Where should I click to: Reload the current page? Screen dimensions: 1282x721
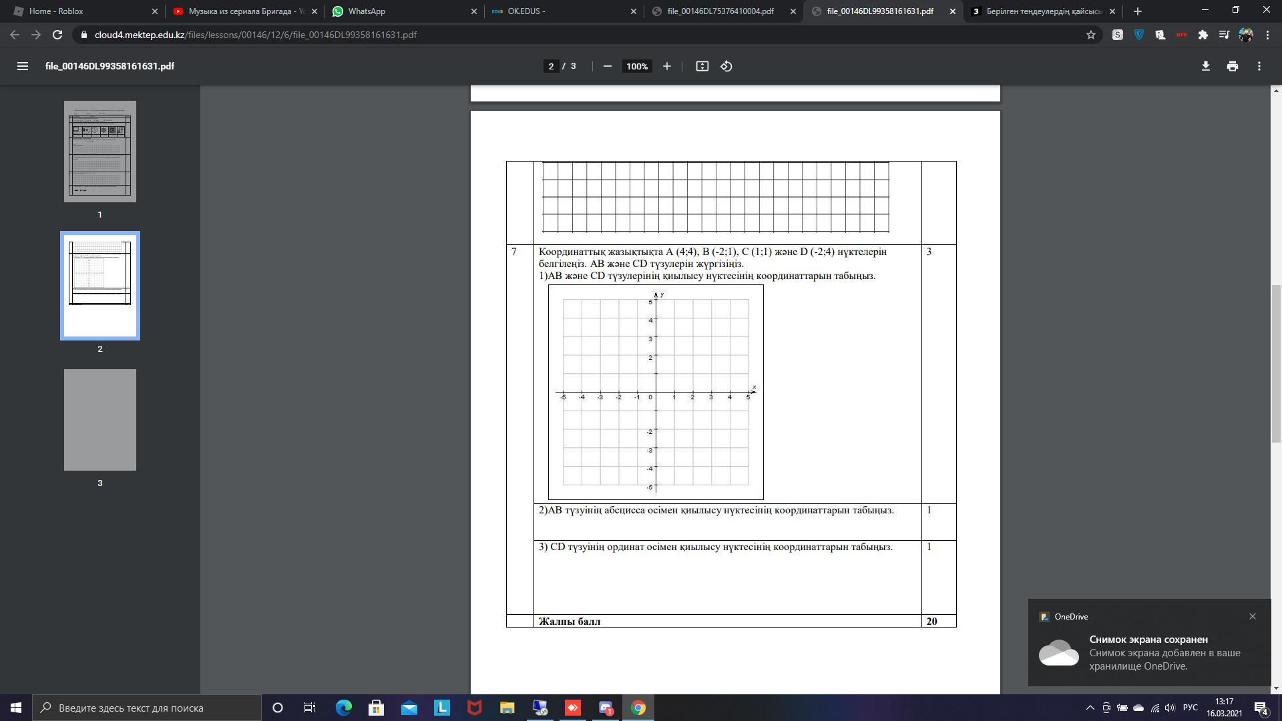click(x=57, y=35)
